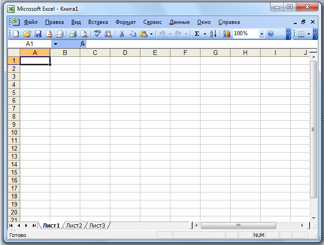Viewport: 324px width, 245px height.
Task: Run the ABC spelling check
Action: pos(97,33)
